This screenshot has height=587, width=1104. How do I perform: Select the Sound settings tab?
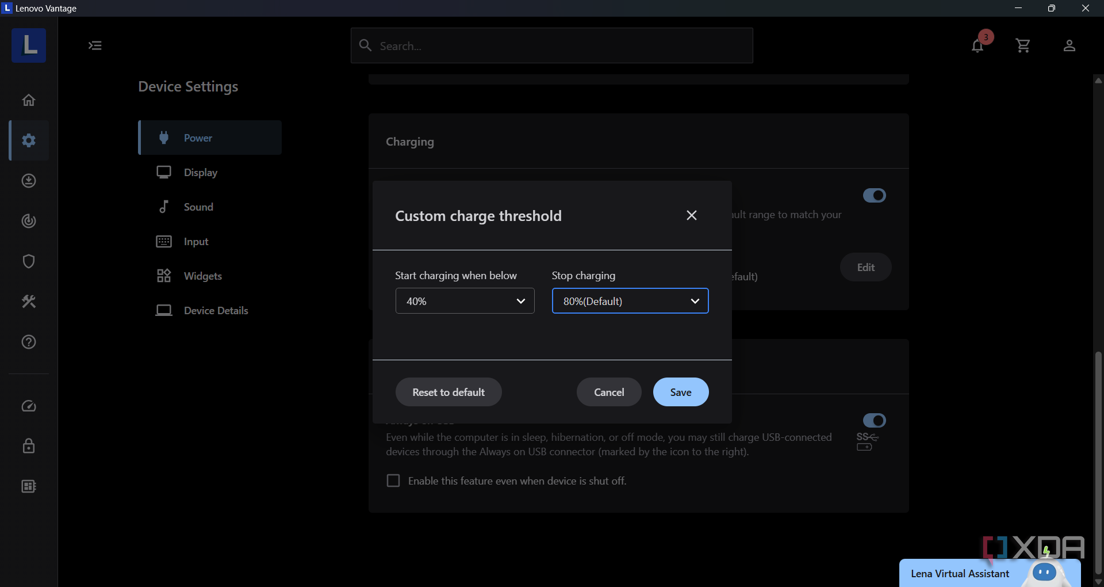click(x=210, y=207)
